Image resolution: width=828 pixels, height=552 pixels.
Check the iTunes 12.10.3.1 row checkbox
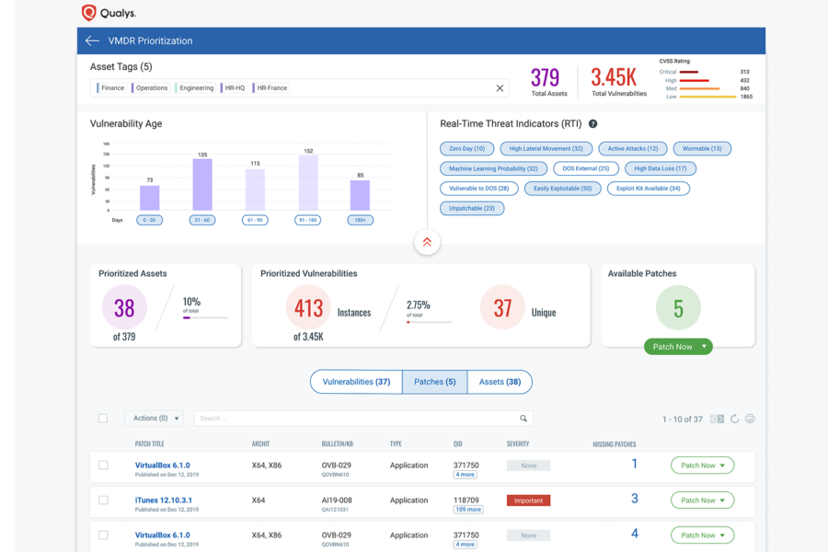coord(103,500)
